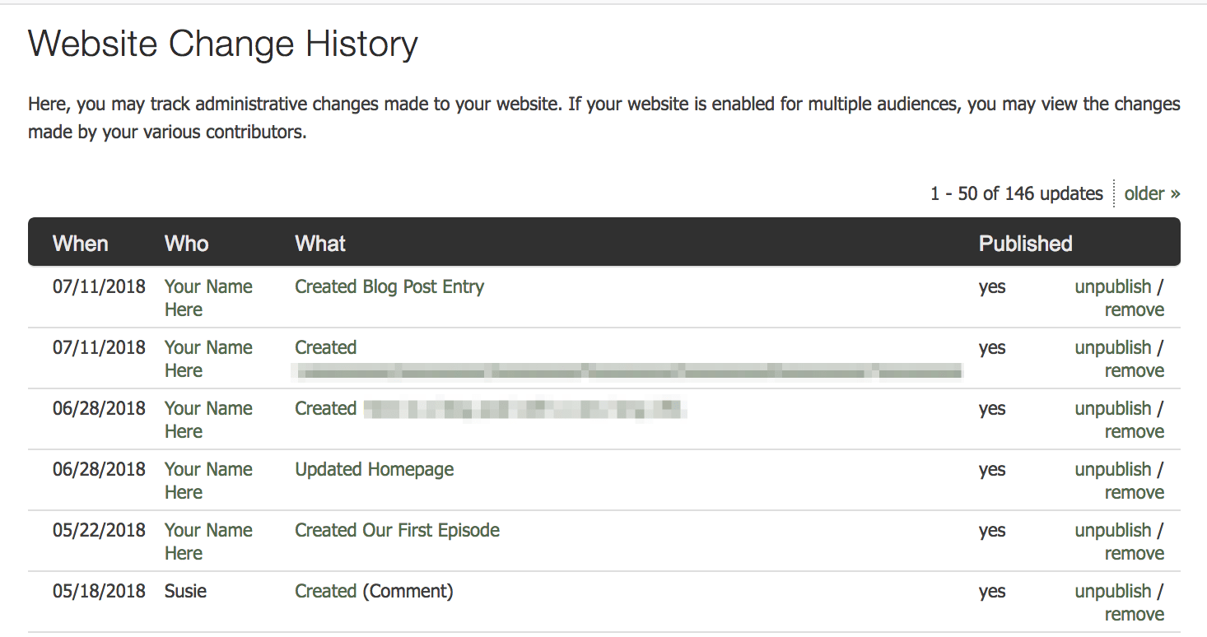The image size is (1207, 637).
Task: Click Susie in the Who column
Action: click(185, 591)
